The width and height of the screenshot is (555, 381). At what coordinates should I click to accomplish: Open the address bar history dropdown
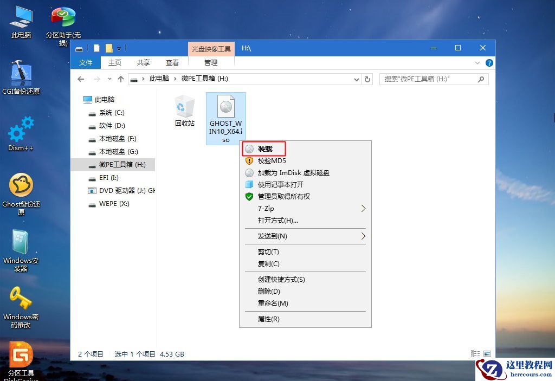356,79
